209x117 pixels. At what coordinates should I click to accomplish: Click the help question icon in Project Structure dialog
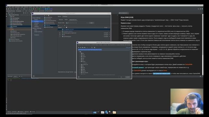34,76
